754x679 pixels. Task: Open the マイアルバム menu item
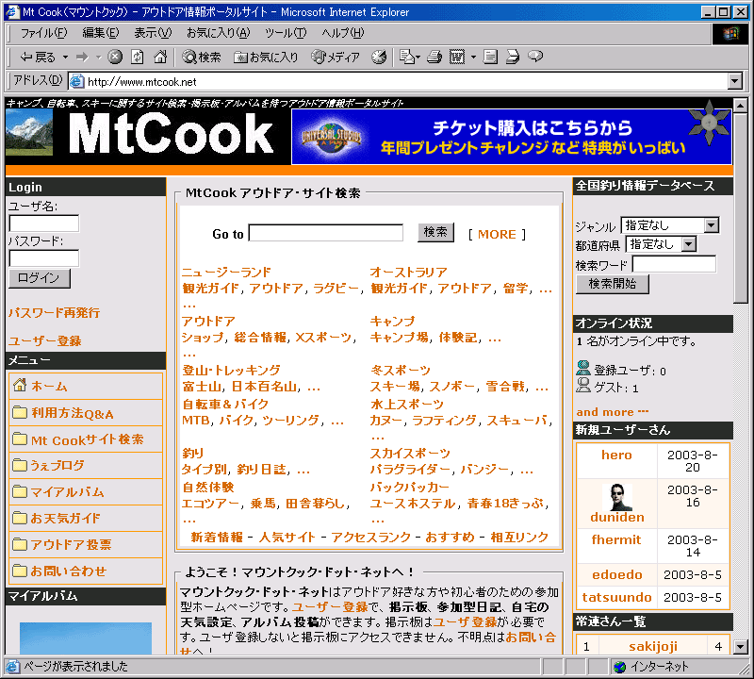click(x=67, y=492)
